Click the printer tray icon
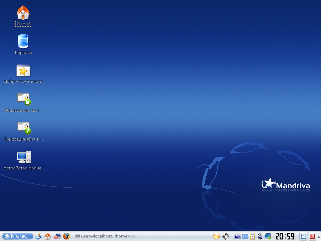Viewport: 321px width, 241px height. pos(260,237)
